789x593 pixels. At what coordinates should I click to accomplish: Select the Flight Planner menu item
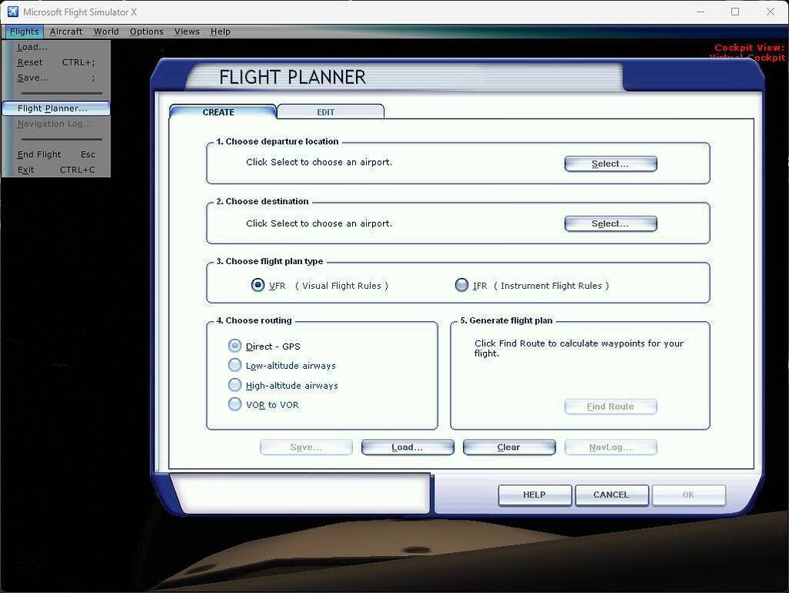tap(52, 108)
